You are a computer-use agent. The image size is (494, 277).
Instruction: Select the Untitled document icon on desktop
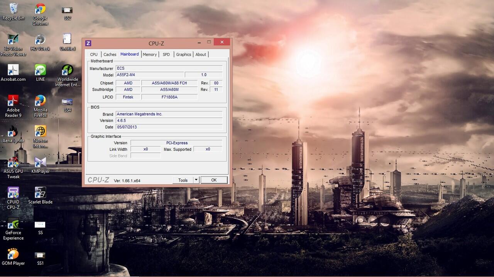coord(68,42)
